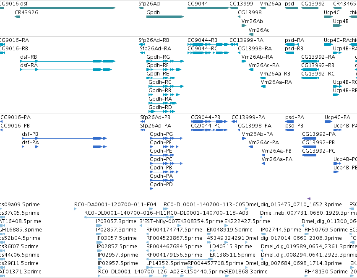The image size is (357, 278).
Task: Click the Vm26Aa gene label
Action: click(271, 4)
